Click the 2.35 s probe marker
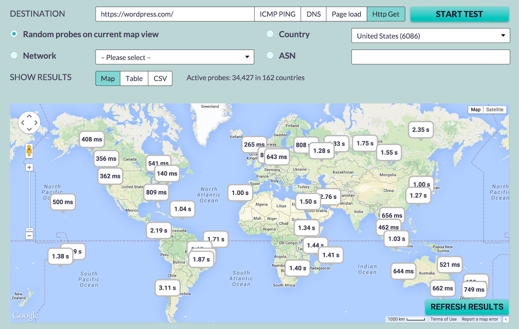Image resolution: width=519 pixels, height=329 pixels. point(420,129)
